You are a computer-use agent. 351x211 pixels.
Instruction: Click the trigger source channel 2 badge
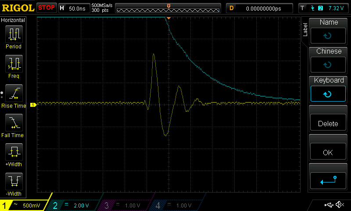320,8
